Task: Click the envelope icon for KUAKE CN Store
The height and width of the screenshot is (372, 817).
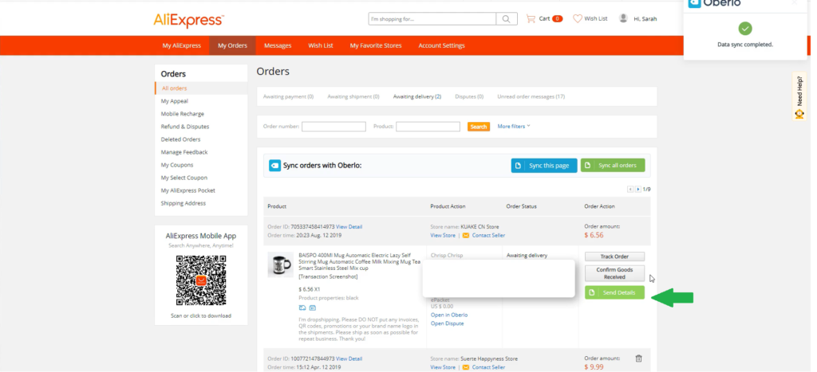Action: pos(466,235)
